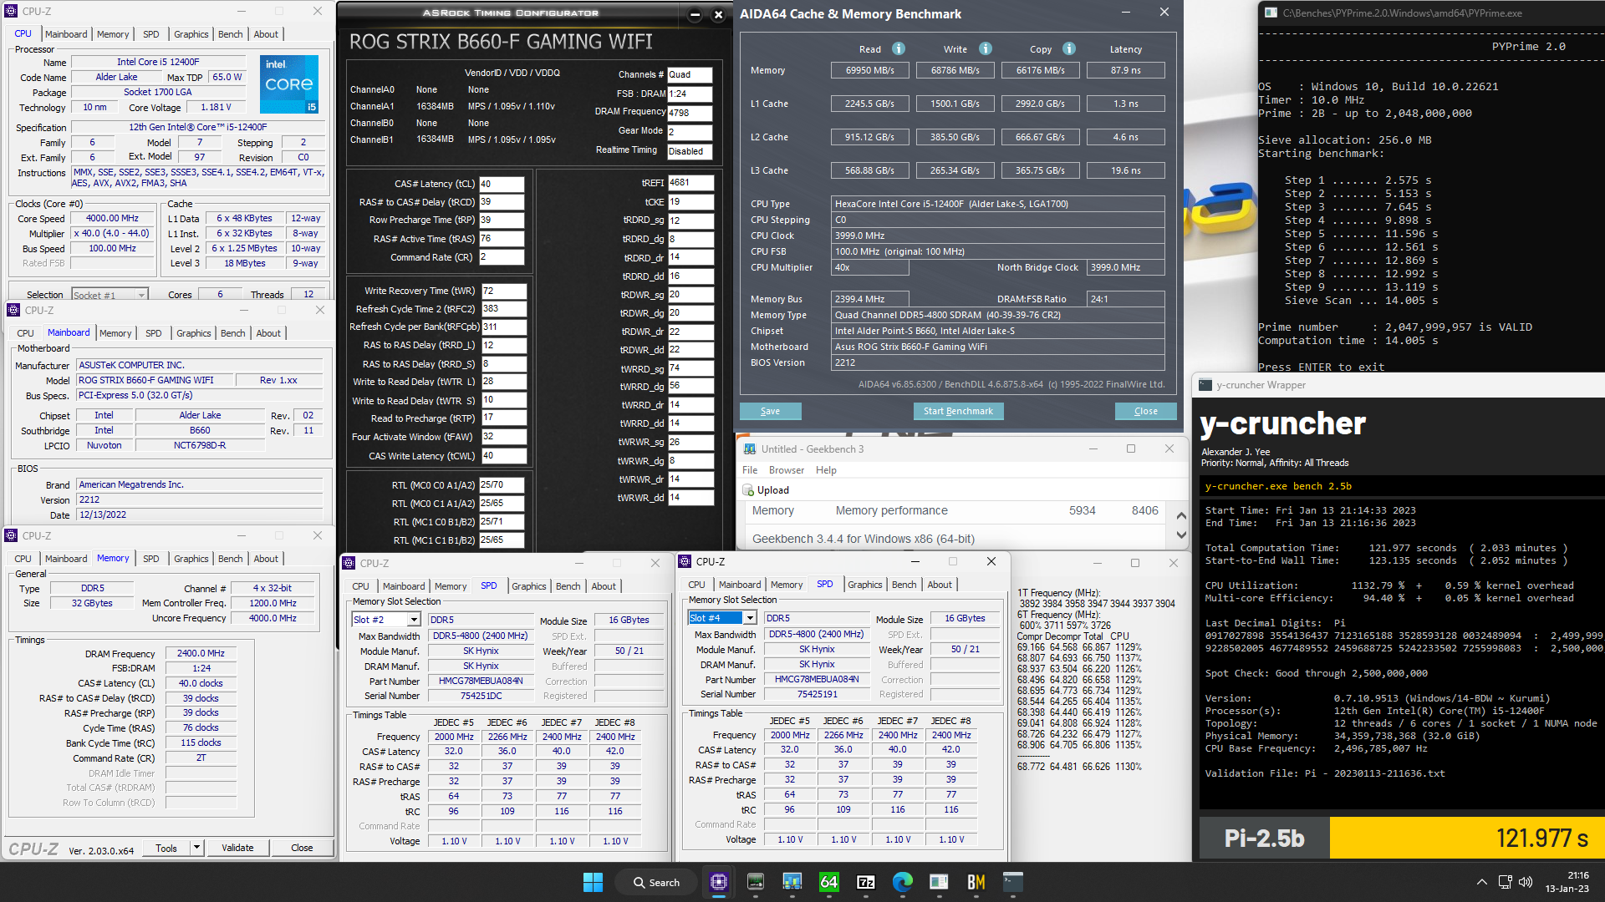1605x902 pixels.
Task: Click the Copy info icon in AIDA64
Action: [1069, 48]
